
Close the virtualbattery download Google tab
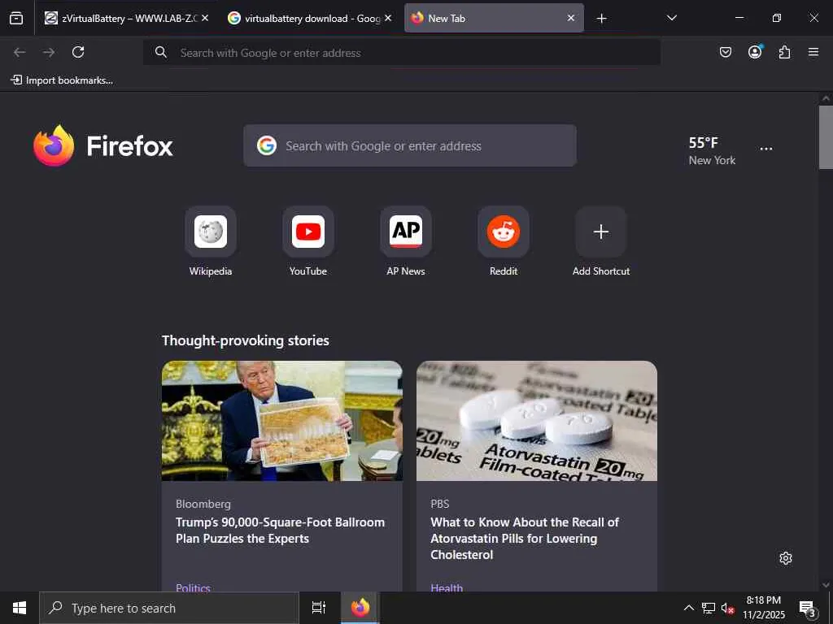tap(388, 18)
